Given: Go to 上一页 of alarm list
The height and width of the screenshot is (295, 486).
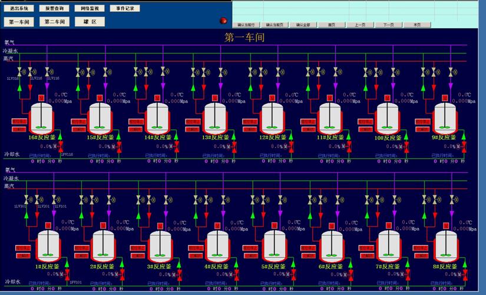Looking at the screenshot, I should coord(360,25).
